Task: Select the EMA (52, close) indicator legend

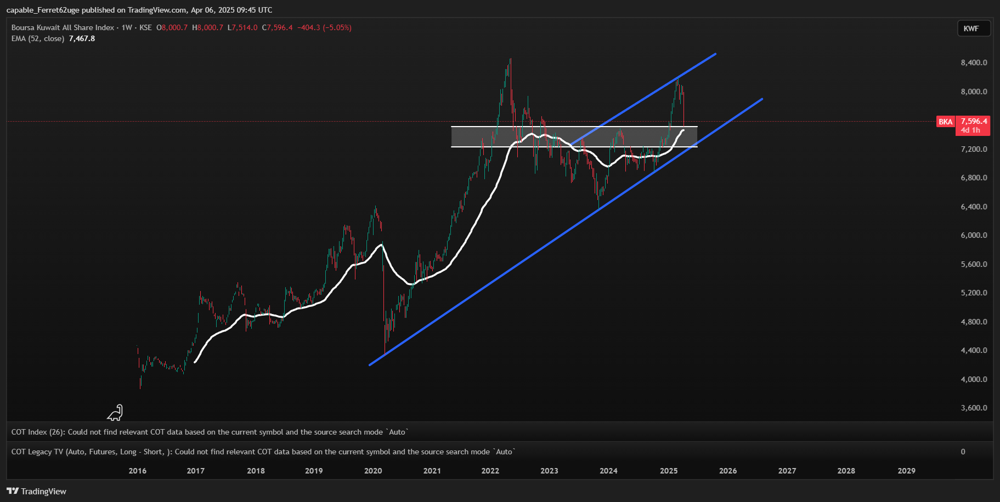Action: click(x=38, y=38)
